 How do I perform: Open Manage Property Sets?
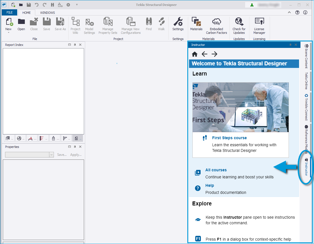click(108, 26)
